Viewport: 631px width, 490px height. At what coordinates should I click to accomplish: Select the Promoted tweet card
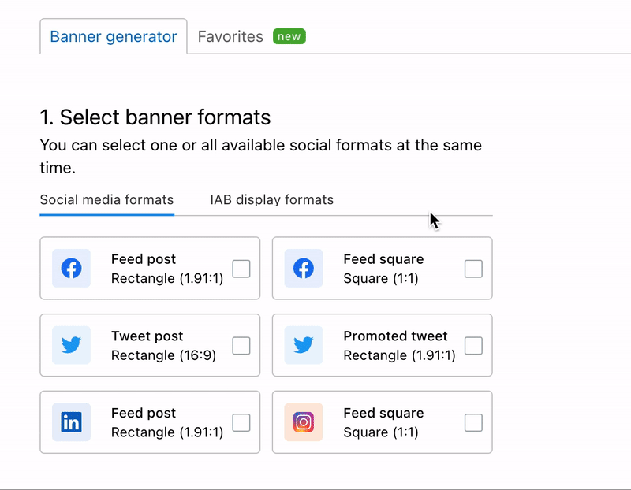383,345
